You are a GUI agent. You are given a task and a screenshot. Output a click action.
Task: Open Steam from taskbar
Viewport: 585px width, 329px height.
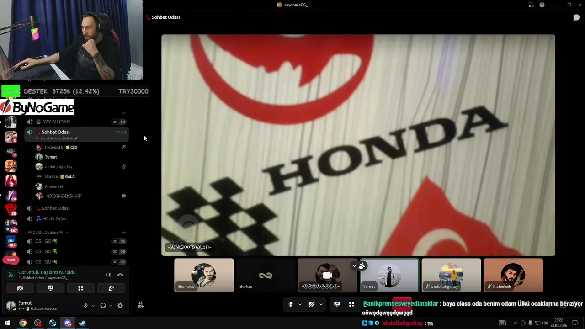(x=82, y=323)
